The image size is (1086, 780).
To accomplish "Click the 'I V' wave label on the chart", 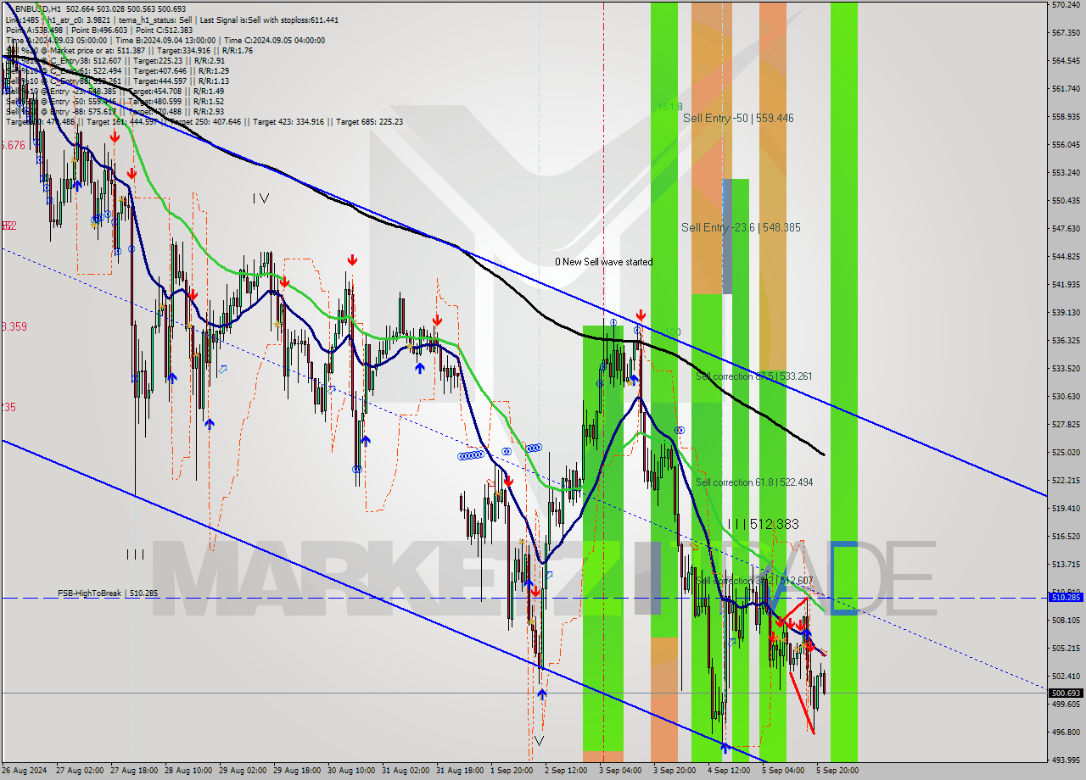I will point(260,198).
